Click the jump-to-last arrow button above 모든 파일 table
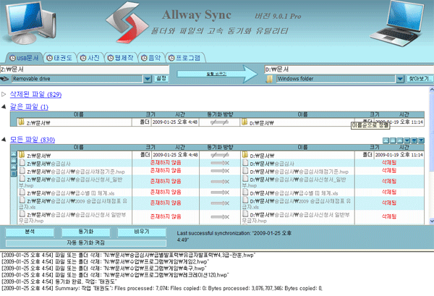This screenshot has height=296, width=434. (421, 140)
